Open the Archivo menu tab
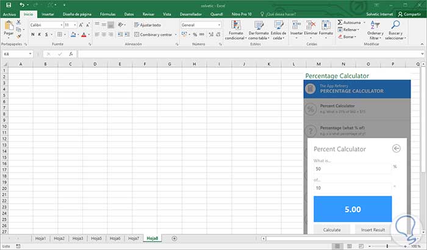 pos(9,14)
